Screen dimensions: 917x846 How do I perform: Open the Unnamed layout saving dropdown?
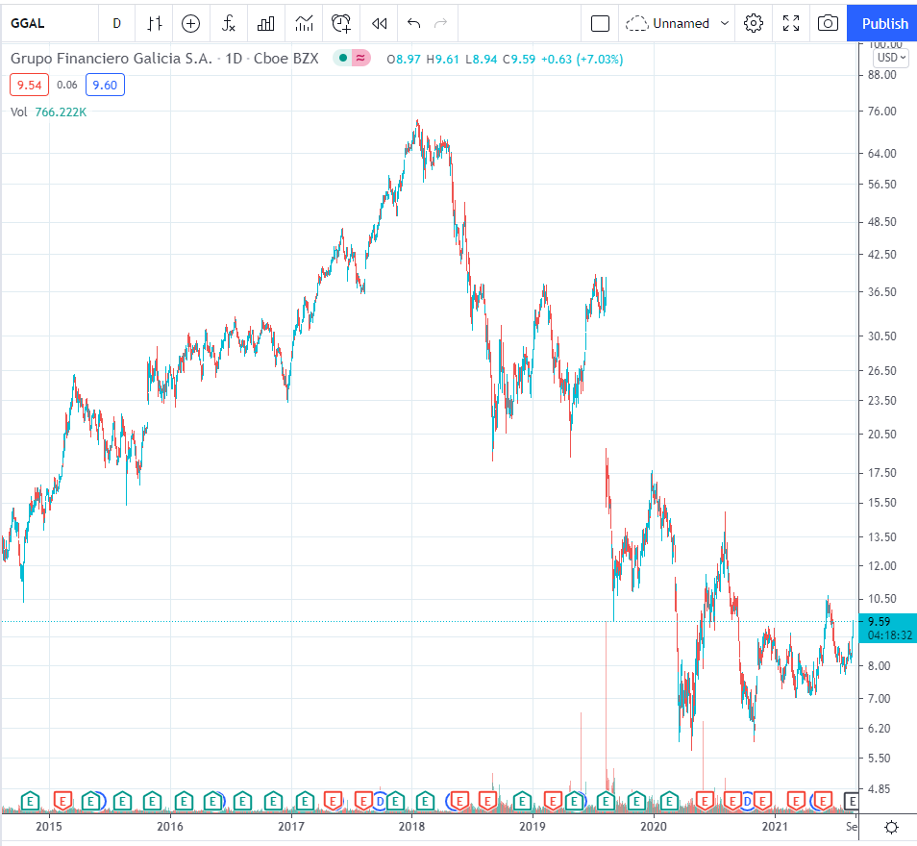(x=678, y=23)
